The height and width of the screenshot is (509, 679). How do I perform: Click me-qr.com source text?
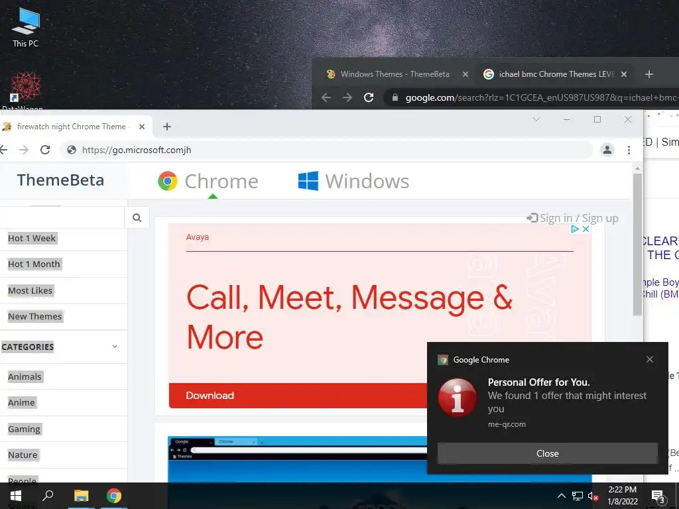pyautogui.click(x=507, y=424)
